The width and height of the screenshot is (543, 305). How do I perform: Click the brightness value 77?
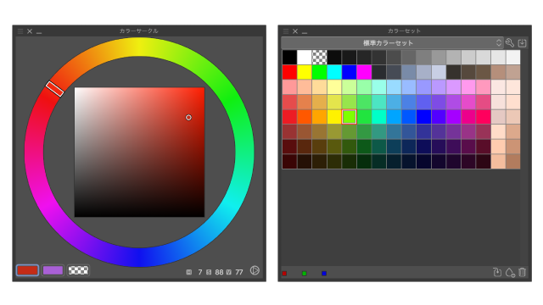(239, 272)
